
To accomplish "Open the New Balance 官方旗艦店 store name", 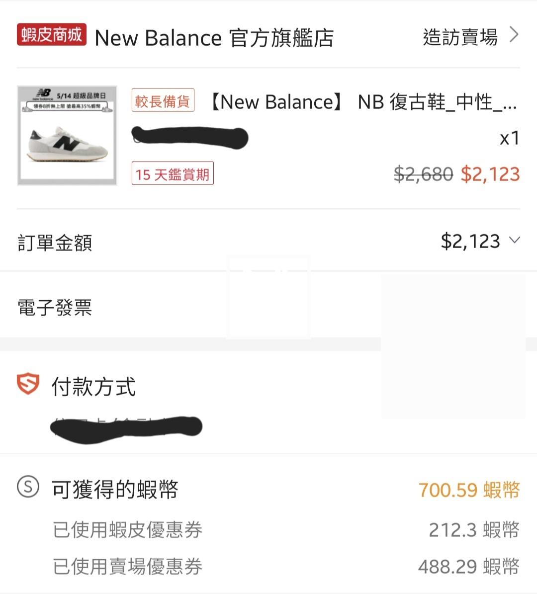I will pyautogui.click(x=214, y=38).
